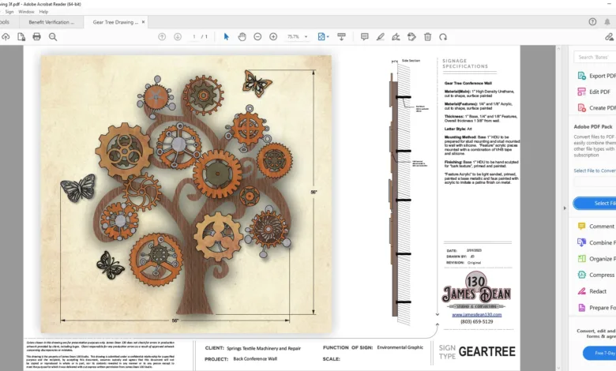
Task: Choose the selection arrow tool
Action: pos(227,37)
